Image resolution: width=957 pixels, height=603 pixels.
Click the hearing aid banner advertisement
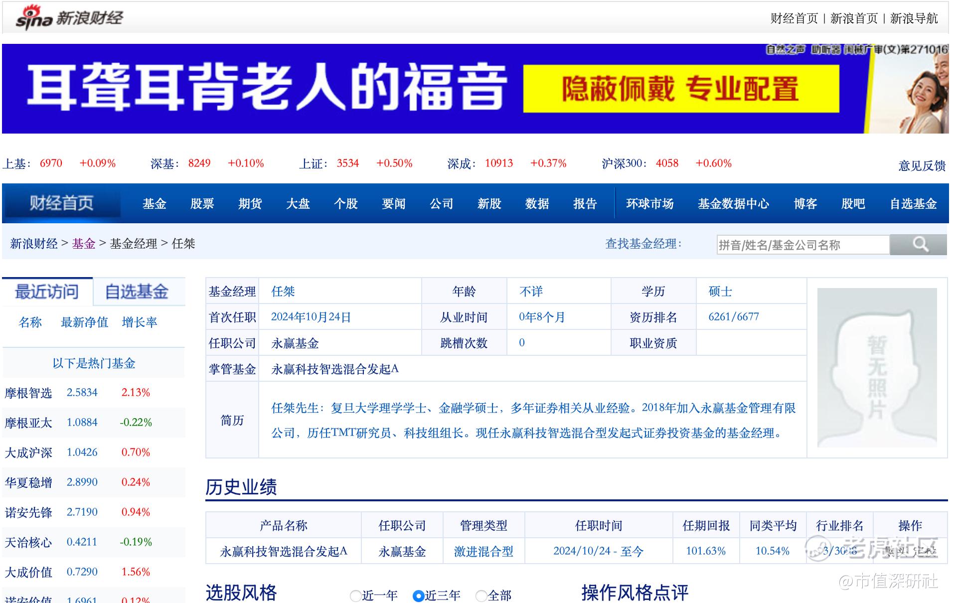coord(475,89)
